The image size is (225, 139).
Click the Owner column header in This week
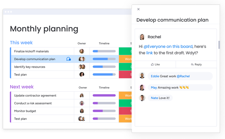82,43
